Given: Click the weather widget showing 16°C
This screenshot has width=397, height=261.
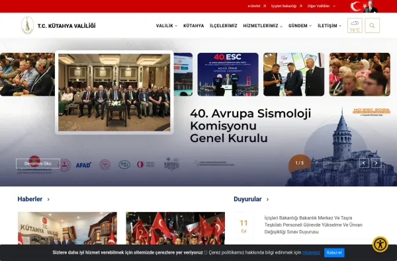Looking at the screenshot, I should [355, 26].
